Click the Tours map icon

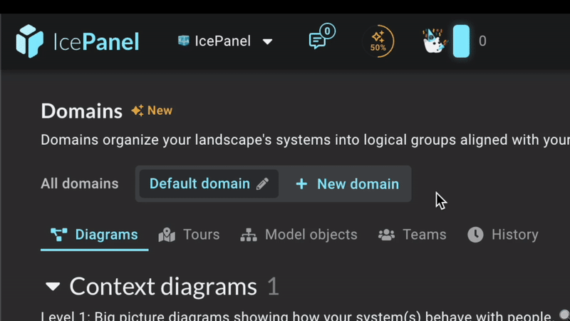(167, 235)
